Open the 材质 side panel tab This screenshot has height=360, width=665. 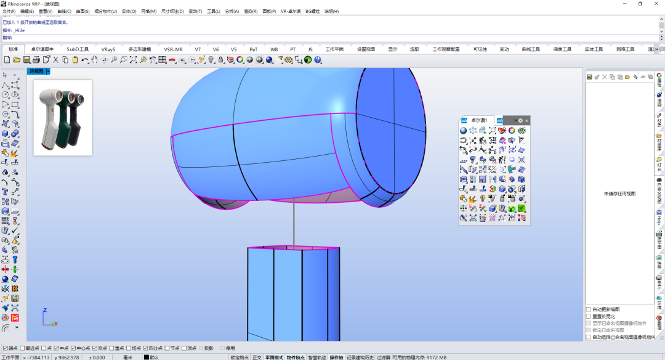659,120
